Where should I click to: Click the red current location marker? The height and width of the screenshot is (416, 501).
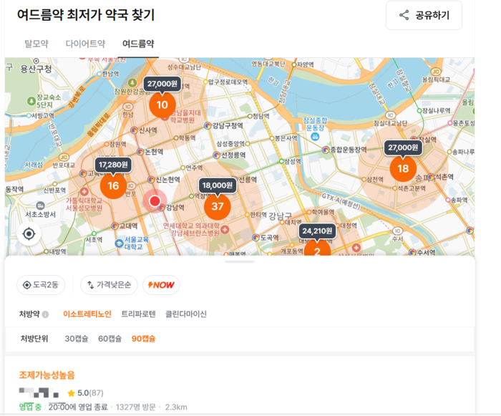tap(155, 201)
